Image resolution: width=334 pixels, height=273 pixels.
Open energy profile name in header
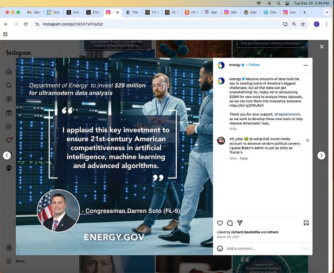235,65
